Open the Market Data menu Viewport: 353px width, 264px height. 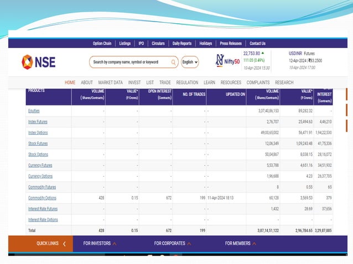[x=110, y=82]
